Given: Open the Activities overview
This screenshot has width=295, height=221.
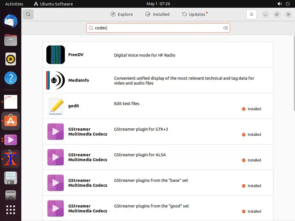Looking at the screenshot, I should point(14,4).
